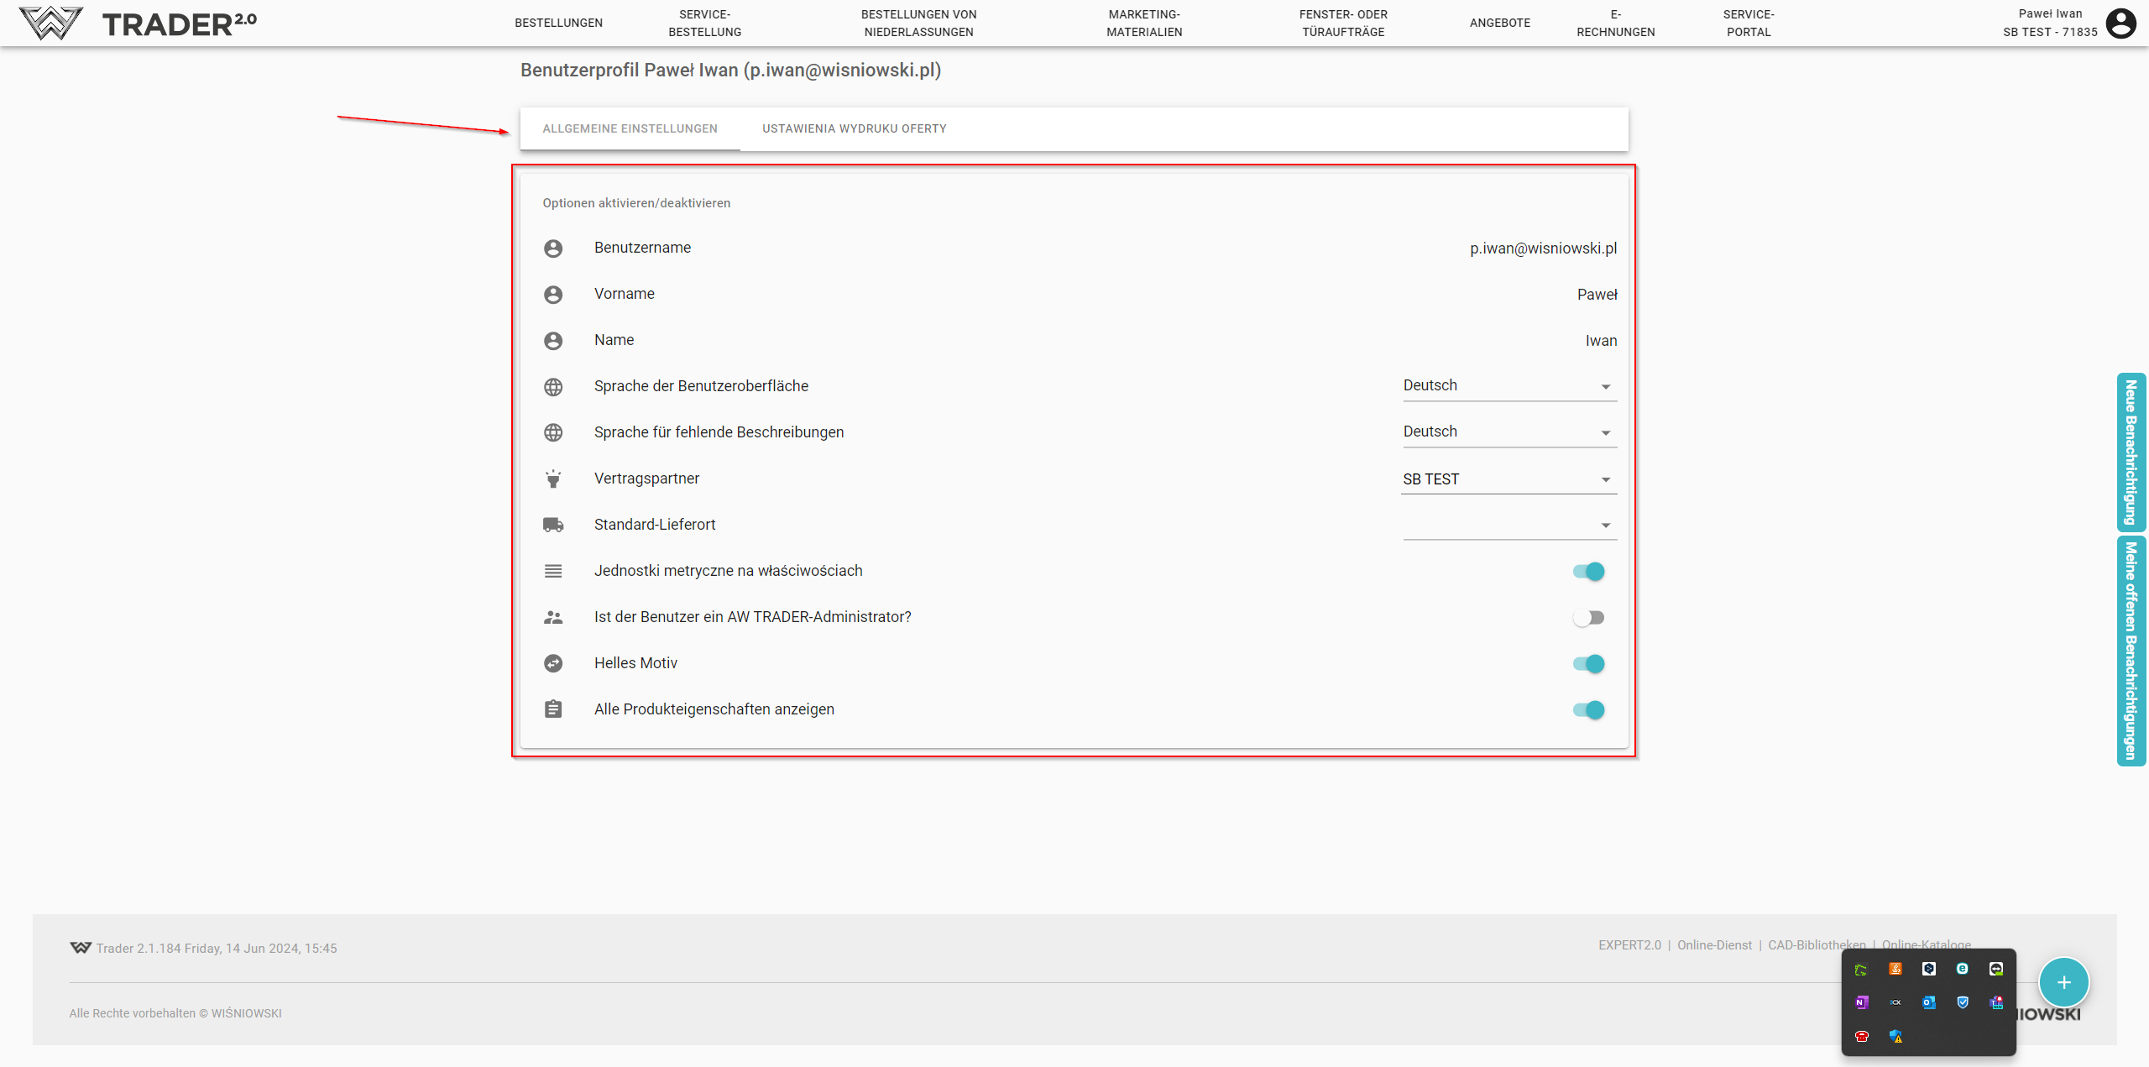Toggle Jednostki metryczne na właściwościach switch
The width and height of the screenshot is (2149, 1067).
coord(1588,572)
